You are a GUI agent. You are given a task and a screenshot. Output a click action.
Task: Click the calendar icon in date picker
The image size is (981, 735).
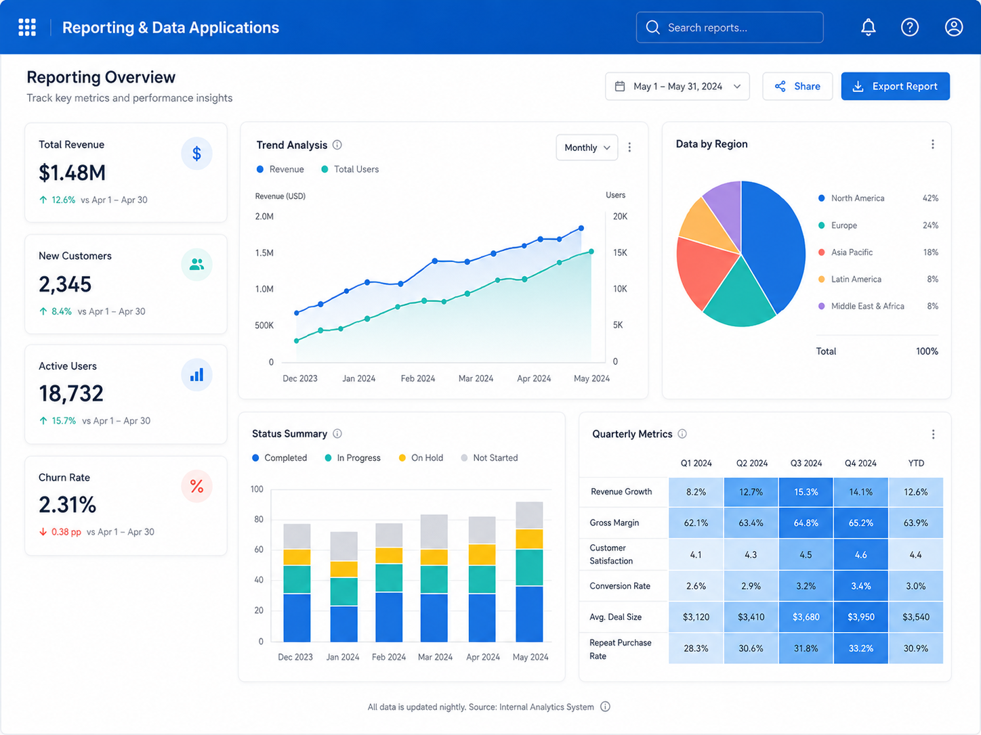[x=620, y=87]
